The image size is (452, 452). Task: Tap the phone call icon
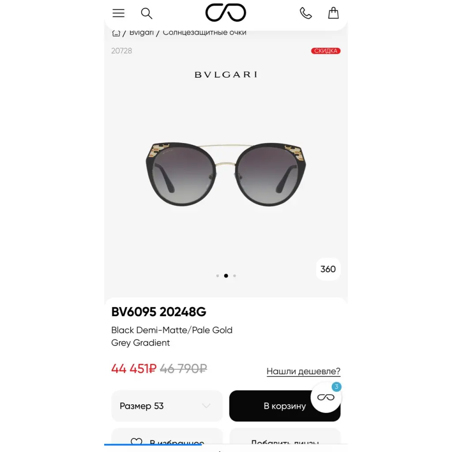coord(305,13)
